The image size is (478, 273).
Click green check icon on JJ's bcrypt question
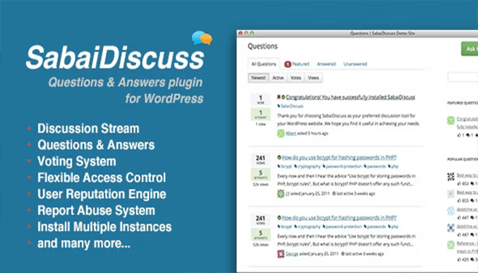[x=279, y=158]
